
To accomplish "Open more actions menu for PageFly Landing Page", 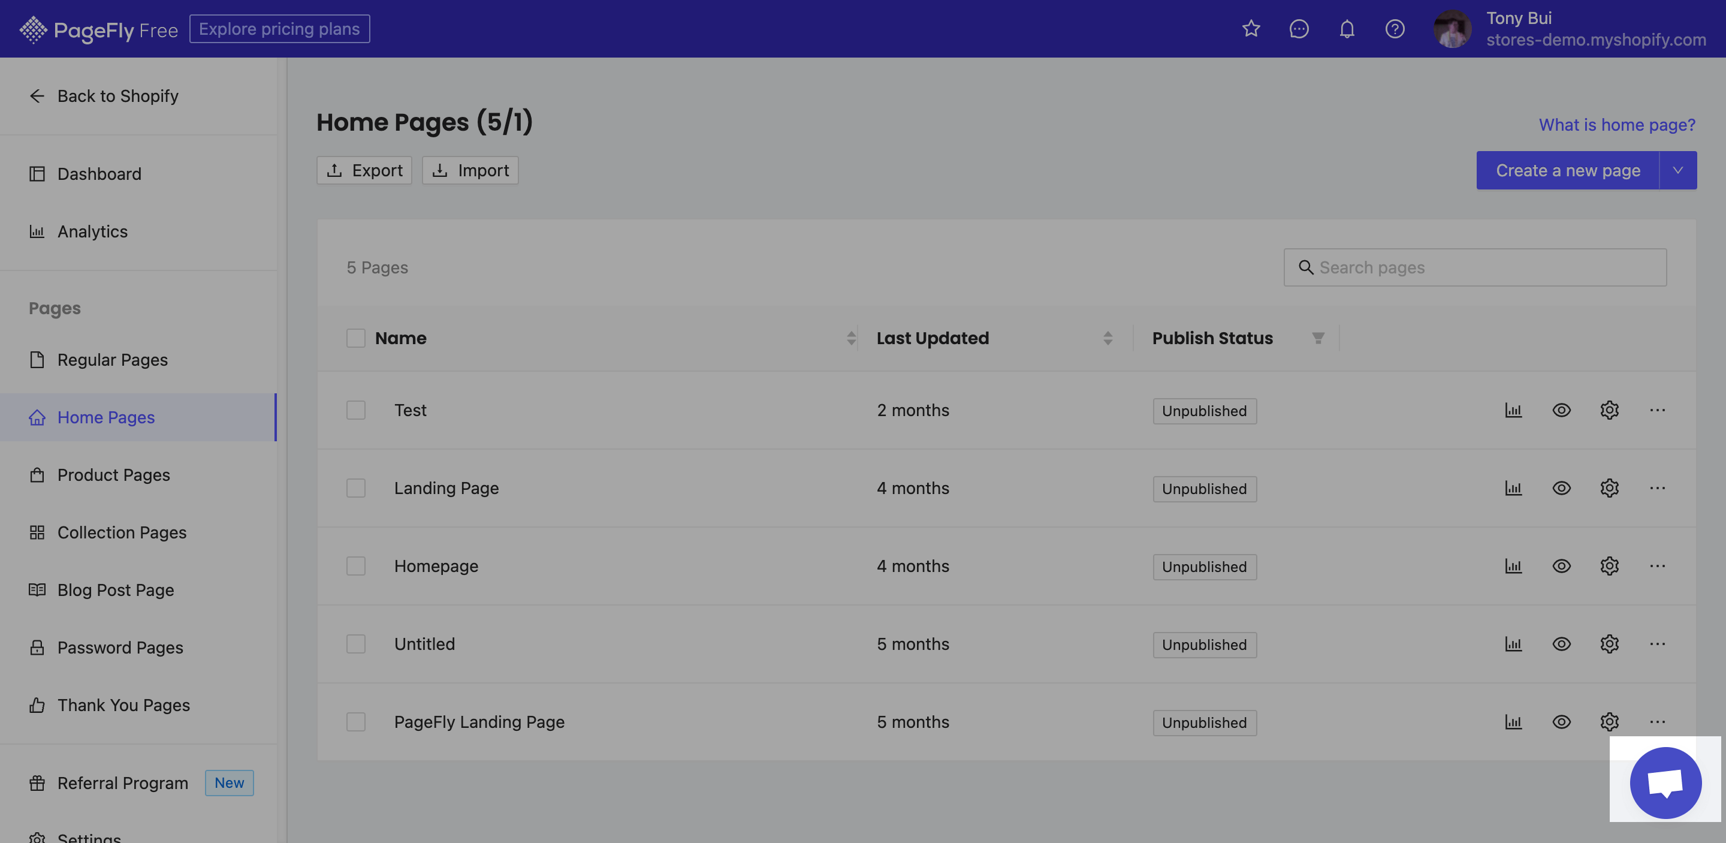I will tap(1658, 722).
